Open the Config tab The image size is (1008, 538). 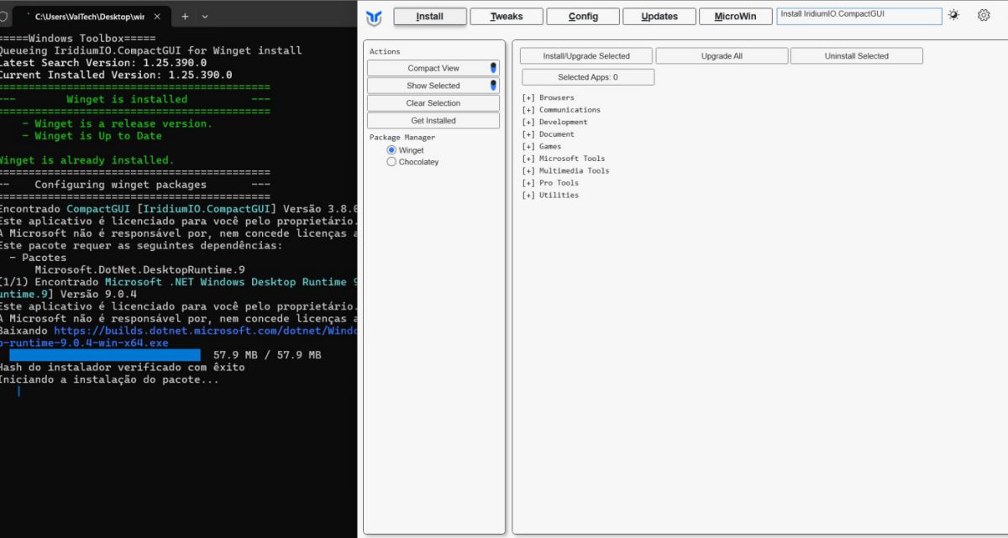coord(583,16)
